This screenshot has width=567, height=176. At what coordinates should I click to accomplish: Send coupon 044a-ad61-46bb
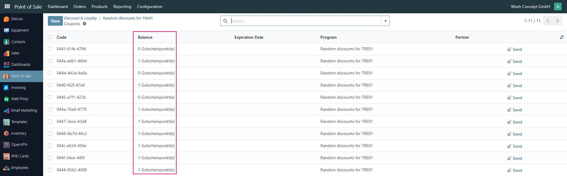click(x=514, y=61)
